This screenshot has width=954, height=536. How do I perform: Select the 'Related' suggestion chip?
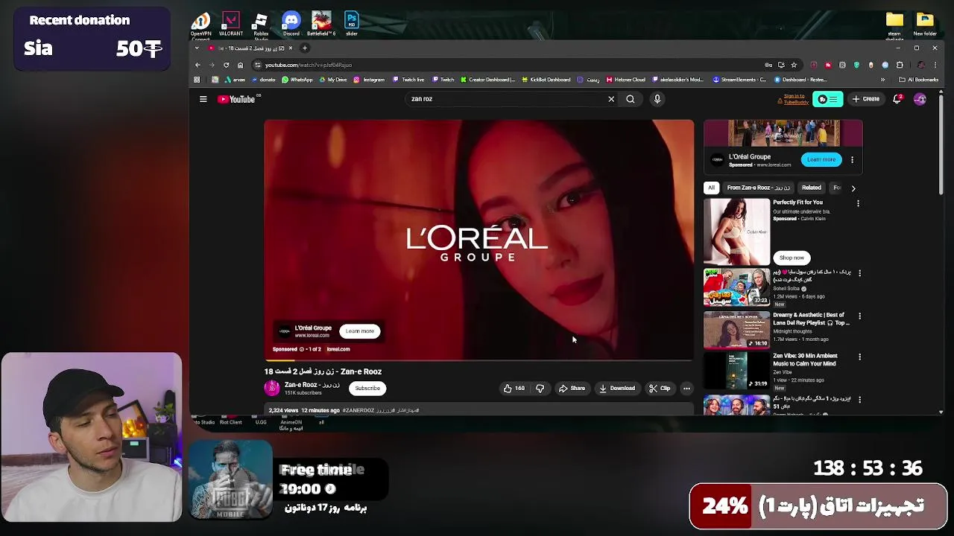pyautogui.click(x=811, y=188)
